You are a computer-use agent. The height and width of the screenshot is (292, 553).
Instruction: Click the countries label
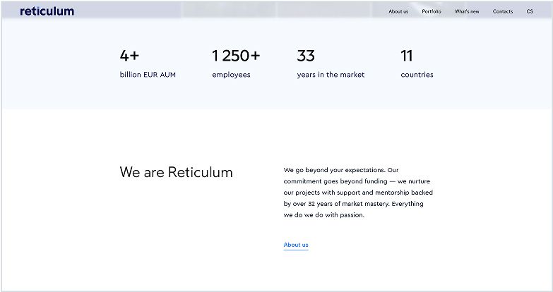(417, 75)
